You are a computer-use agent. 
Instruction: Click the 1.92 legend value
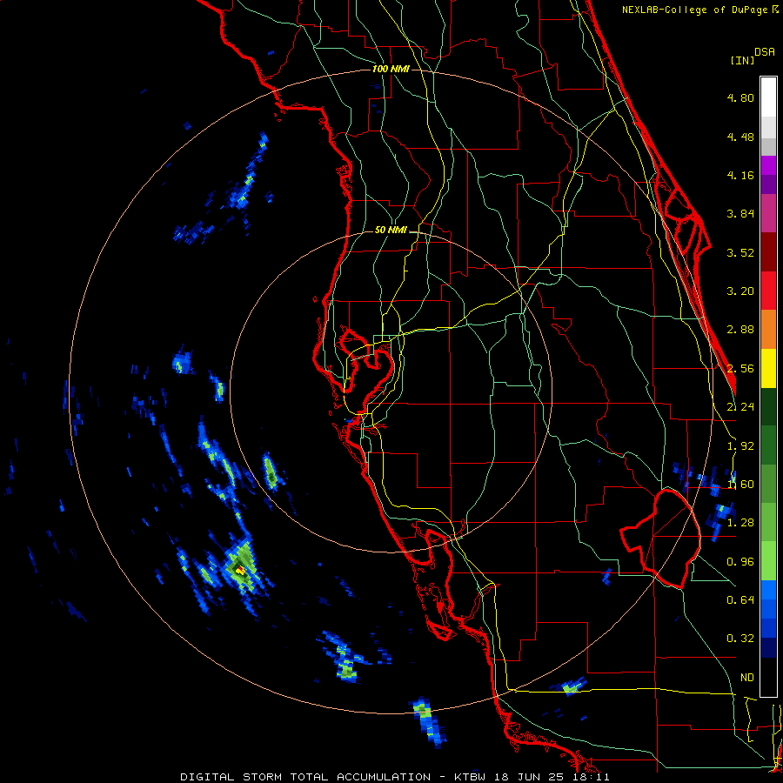(x=740, y=446)
